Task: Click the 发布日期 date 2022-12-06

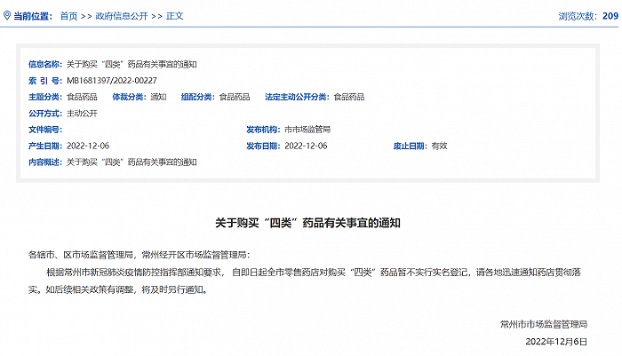Action: [307, 146]
